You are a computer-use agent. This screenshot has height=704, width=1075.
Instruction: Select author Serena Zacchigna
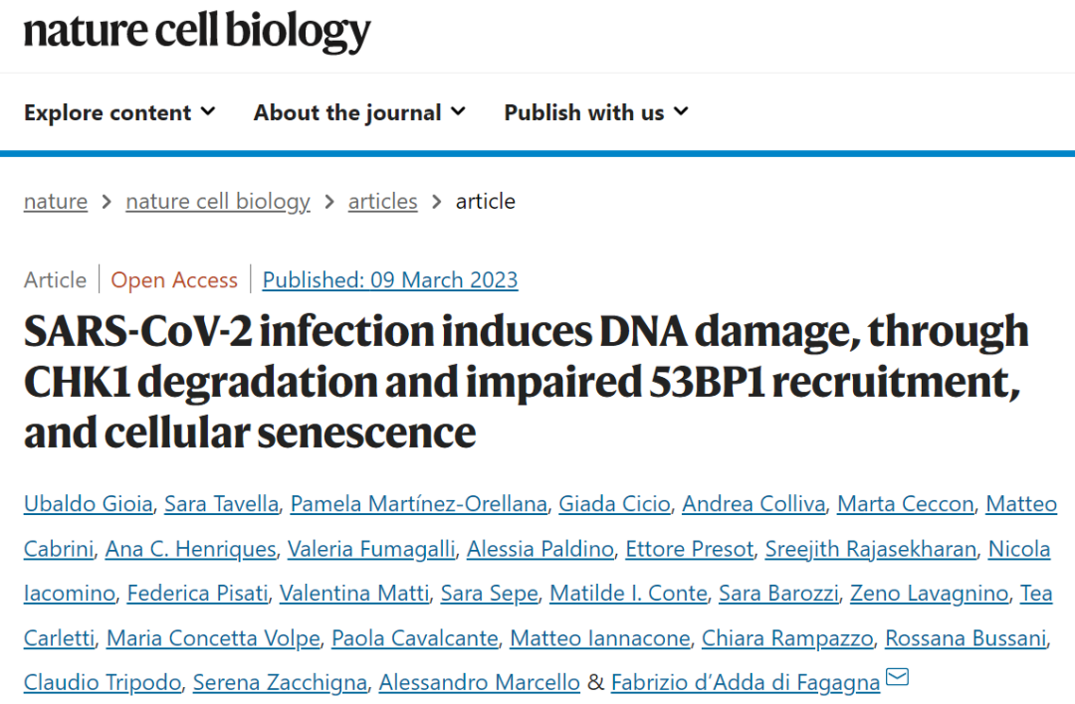(x=280, y=683)
